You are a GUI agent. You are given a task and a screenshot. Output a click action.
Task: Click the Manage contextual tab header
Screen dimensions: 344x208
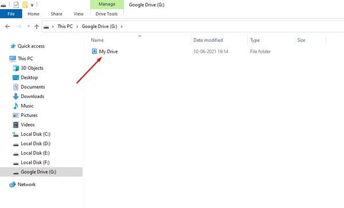pyautogui.click(x=107, y=4)
